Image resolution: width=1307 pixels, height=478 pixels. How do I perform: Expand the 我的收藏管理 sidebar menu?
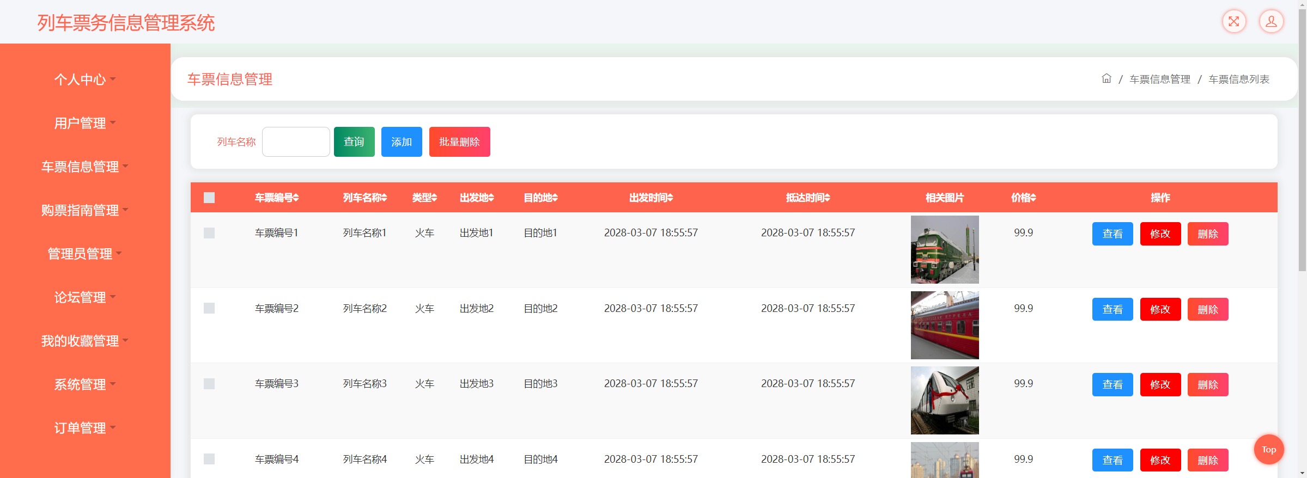click(85, 341)
